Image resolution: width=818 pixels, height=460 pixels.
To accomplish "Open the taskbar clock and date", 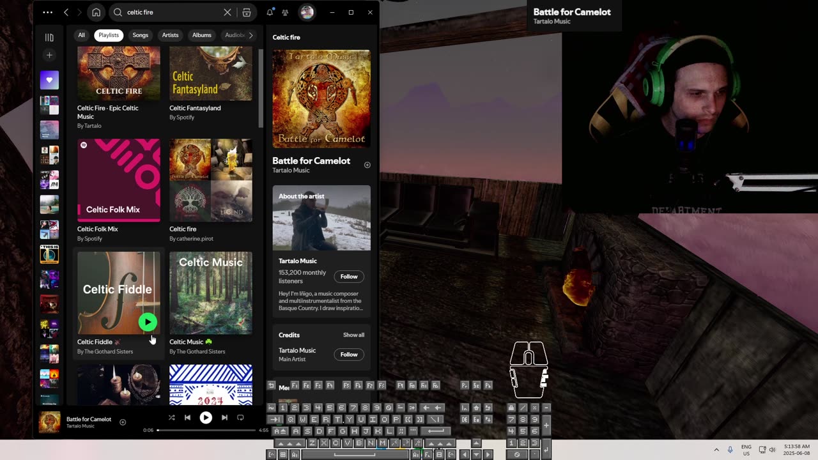I will [795, 450].
